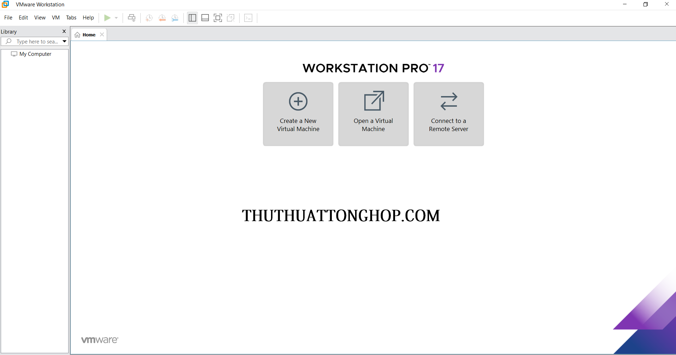Open the console view icon
The width and height of the screenshot is (676, 355).
click(248, 18)
